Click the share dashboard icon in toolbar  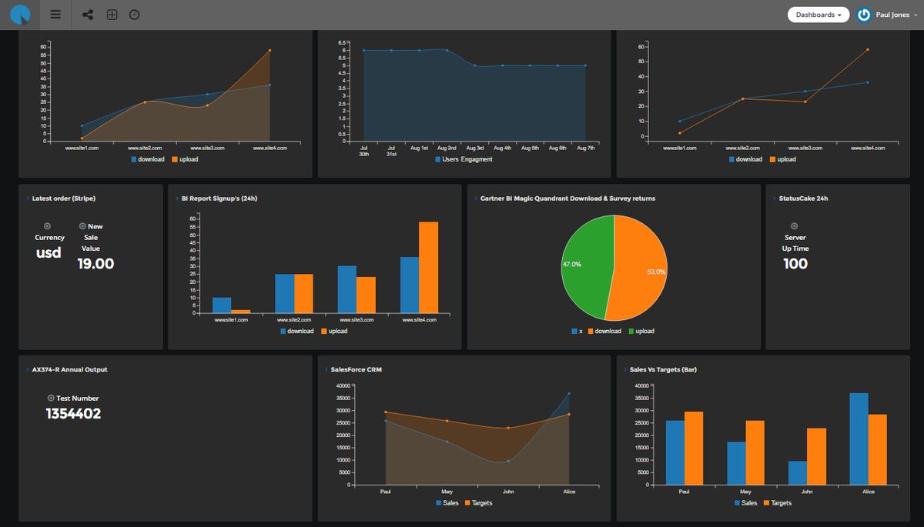coord(88,15)
